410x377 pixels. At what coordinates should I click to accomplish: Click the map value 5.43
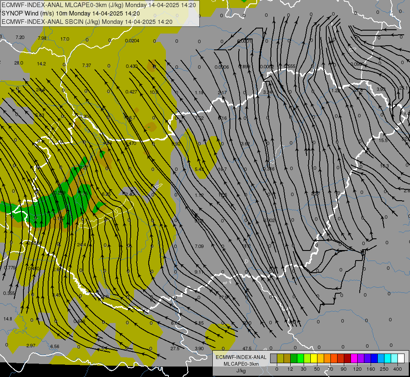199,169
